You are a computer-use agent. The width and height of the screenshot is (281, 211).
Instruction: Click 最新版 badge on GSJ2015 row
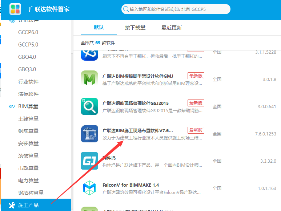[x=196, y=103]
